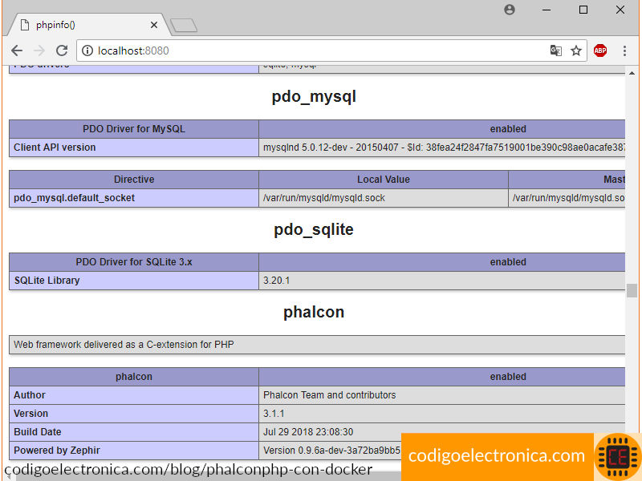The image size is (642, 481).
Task: Click the phalcon section heading
Action: point(314,312)
